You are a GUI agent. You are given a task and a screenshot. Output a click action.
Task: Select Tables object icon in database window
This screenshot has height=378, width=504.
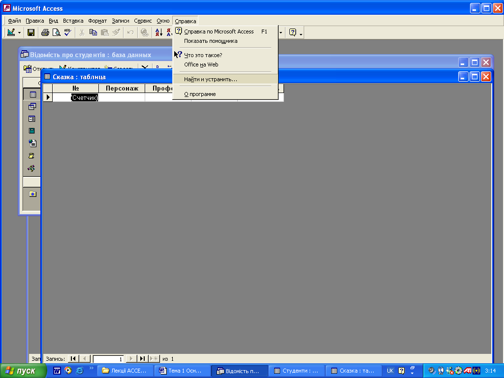point(32,94)
